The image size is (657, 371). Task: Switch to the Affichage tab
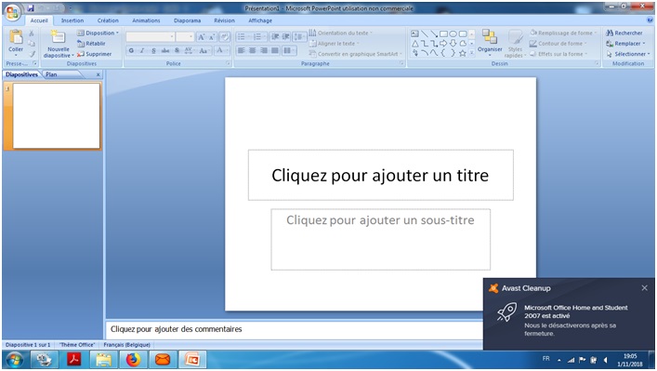[x=260, y=20]
